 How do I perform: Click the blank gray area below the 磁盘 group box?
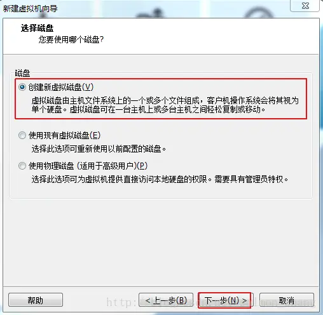[161, 241]
